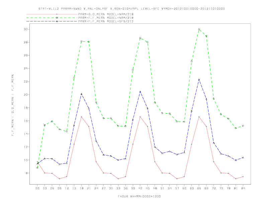Click x-axis forecast hour label 69
The image size is (265, 205).
206,188
